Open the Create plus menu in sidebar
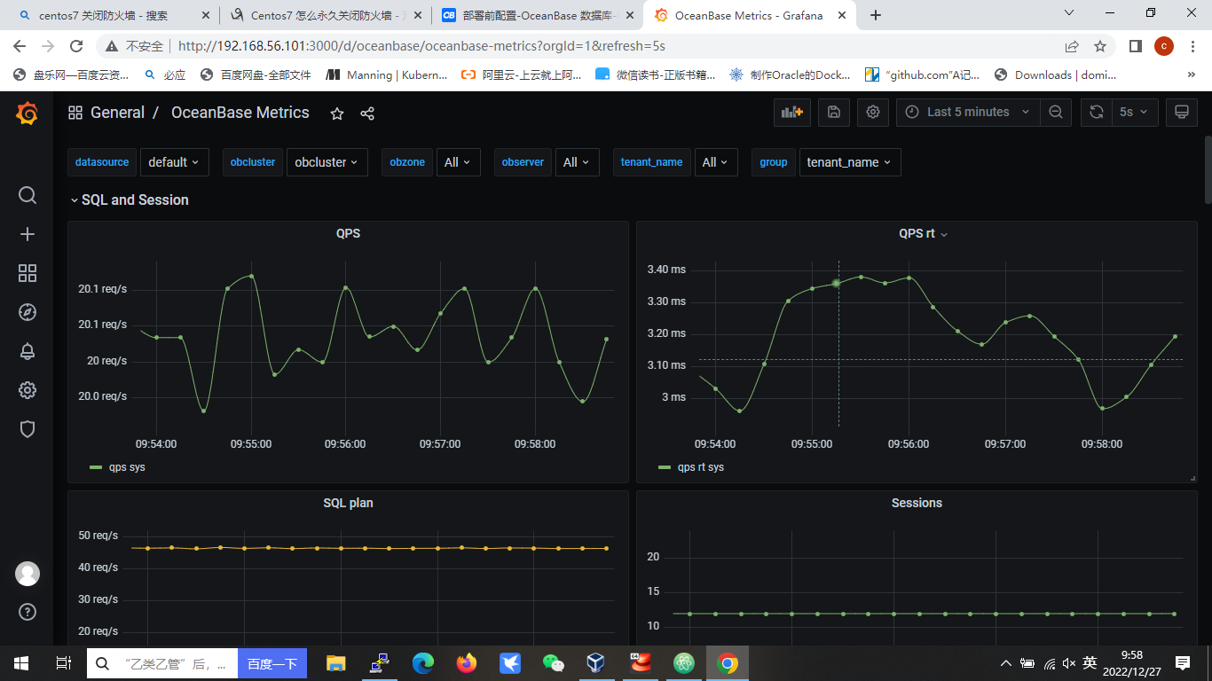Viewport: 1212px width, 681px height. point(28,234)
